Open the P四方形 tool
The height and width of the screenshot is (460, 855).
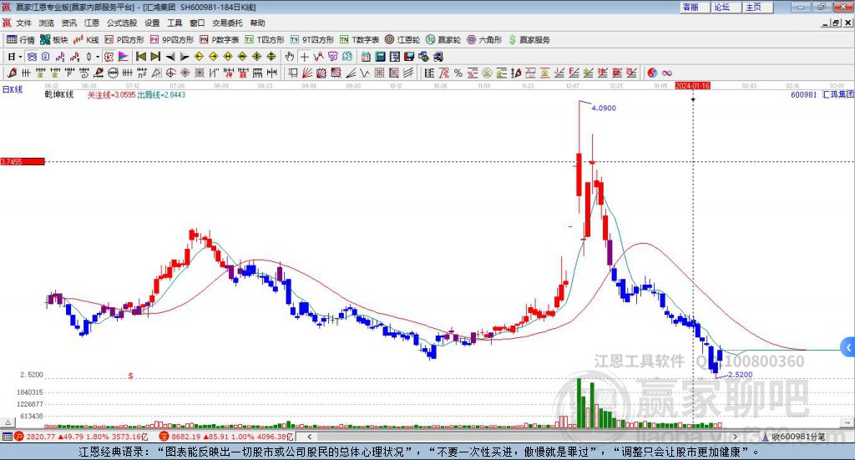point(124,40)
